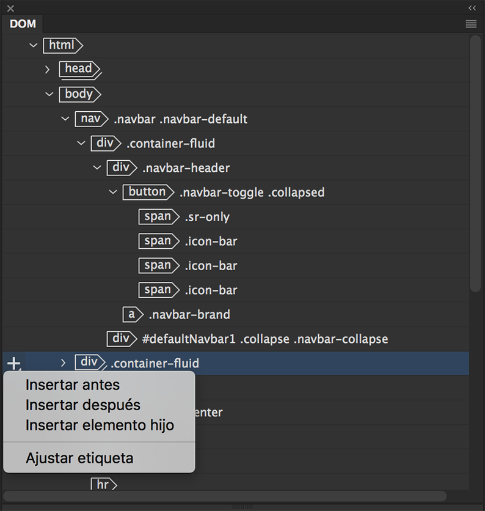Viewport: 485px width, 511px height.
Task: Open the DOM panel options menu
Action: pyautogui.click(x=471, y=24)
